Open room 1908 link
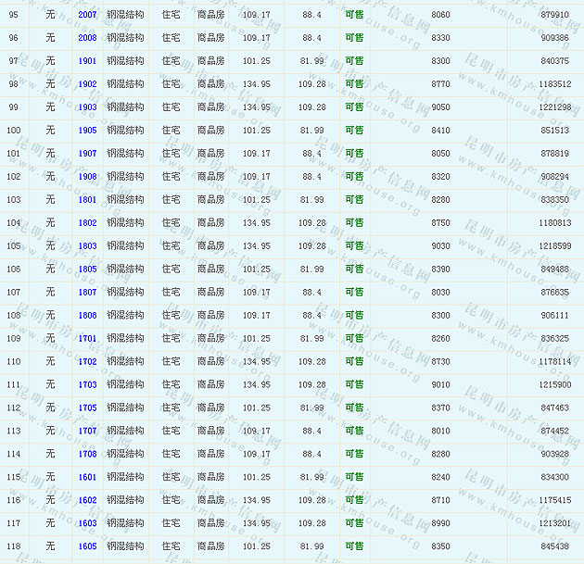This screenshot has width=584, height=564. 87,177
